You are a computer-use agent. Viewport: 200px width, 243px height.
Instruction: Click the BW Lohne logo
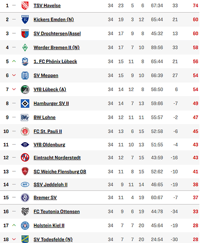(x=25, y=117)
